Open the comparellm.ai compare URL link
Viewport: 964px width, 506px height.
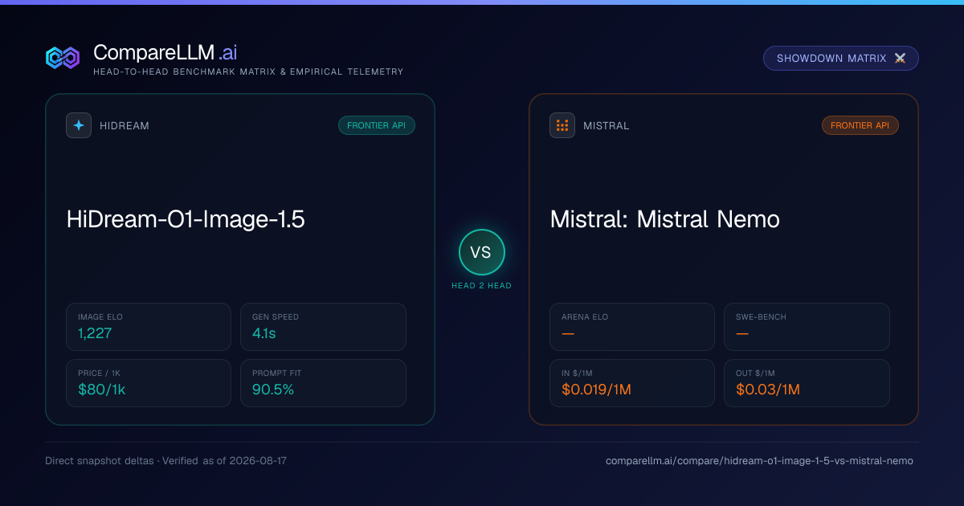(x=759, y=461)
